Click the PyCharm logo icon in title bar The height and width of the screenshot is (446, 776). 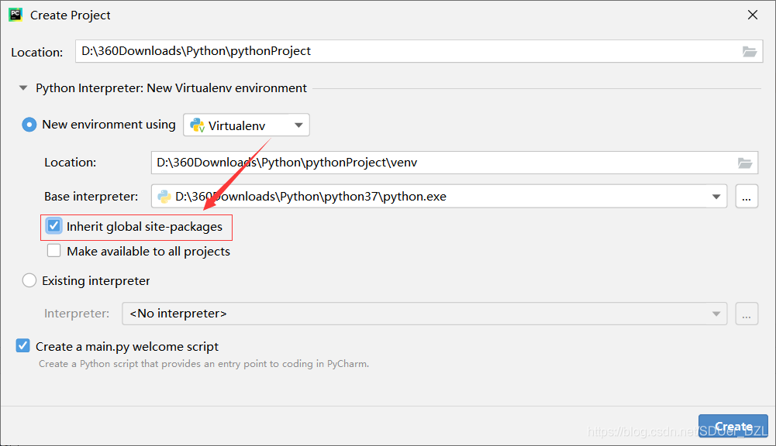click(16, 15)
